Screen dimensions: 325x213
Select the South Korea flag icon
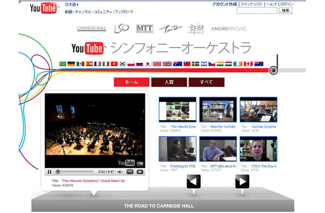[x=123, y=64]
